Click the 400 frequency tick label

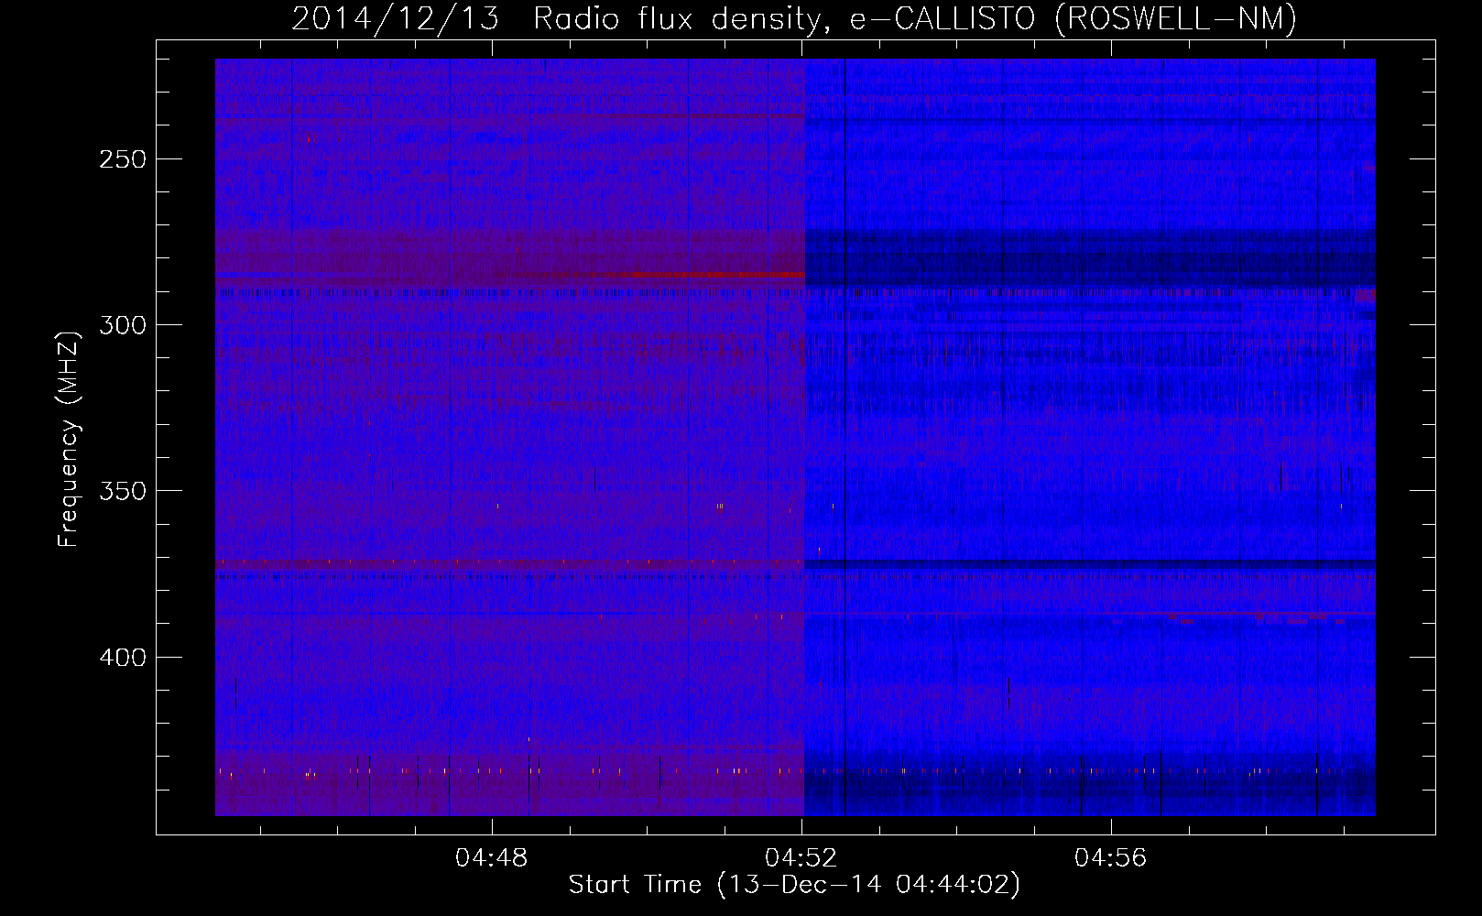point(123,658)
